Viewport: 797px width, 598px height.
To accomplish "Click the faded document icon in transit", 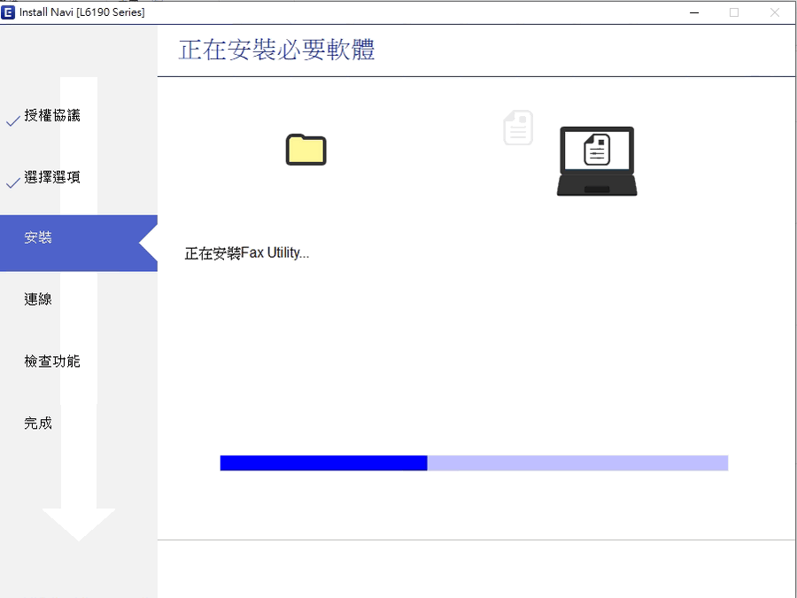I will click(x=518, y=128).
